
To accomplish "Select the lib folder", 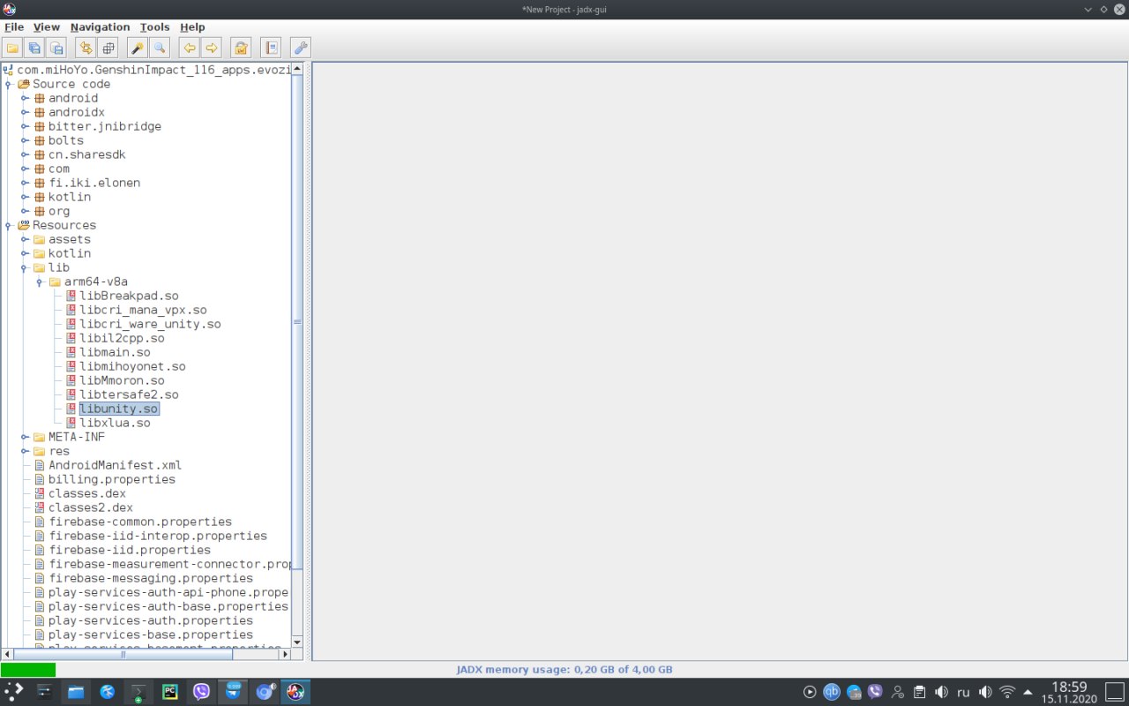I will point(59,267).
